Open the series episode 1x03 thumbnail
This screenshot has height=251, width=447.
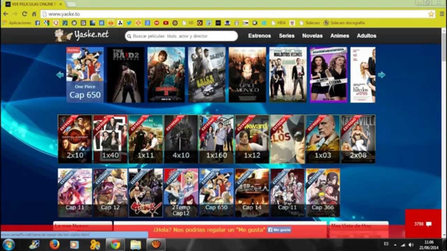[x=323, y=139]
